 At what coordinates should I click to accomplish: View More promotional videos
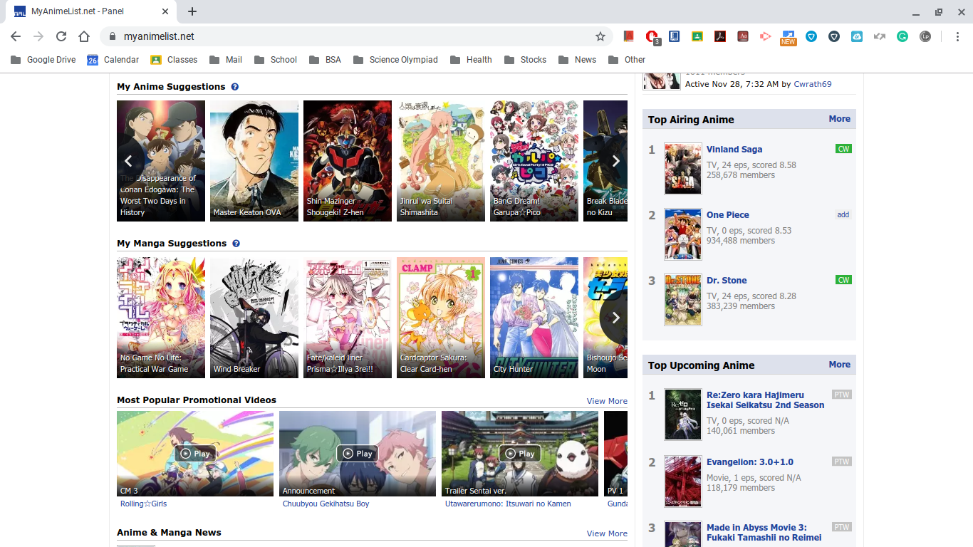click(x=607, y=401)
